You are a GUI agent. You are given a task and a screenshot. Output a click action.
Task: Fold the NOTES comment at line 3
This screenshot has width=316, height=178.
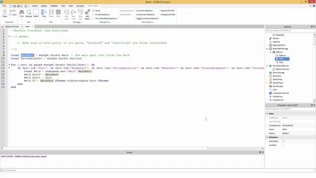coord(9,37)
